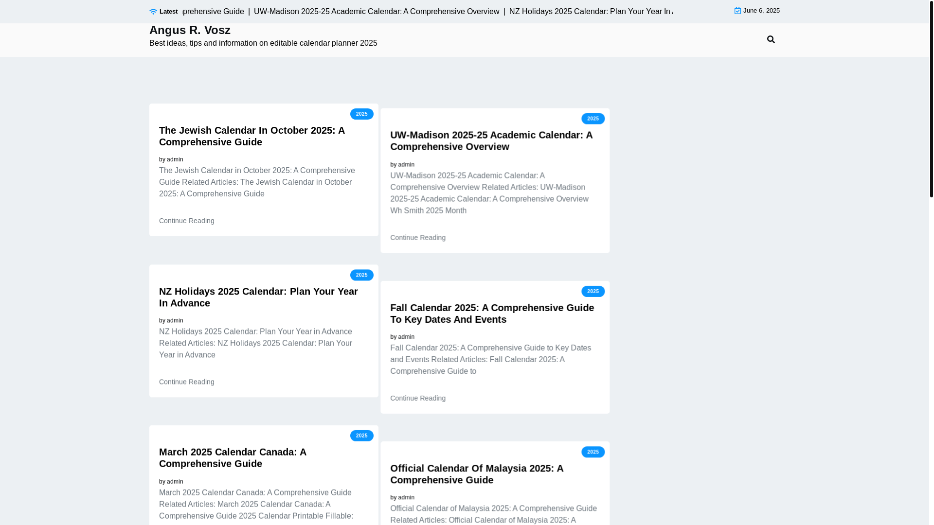Click the June 6, 2025 date text

[x=761, y=11]
